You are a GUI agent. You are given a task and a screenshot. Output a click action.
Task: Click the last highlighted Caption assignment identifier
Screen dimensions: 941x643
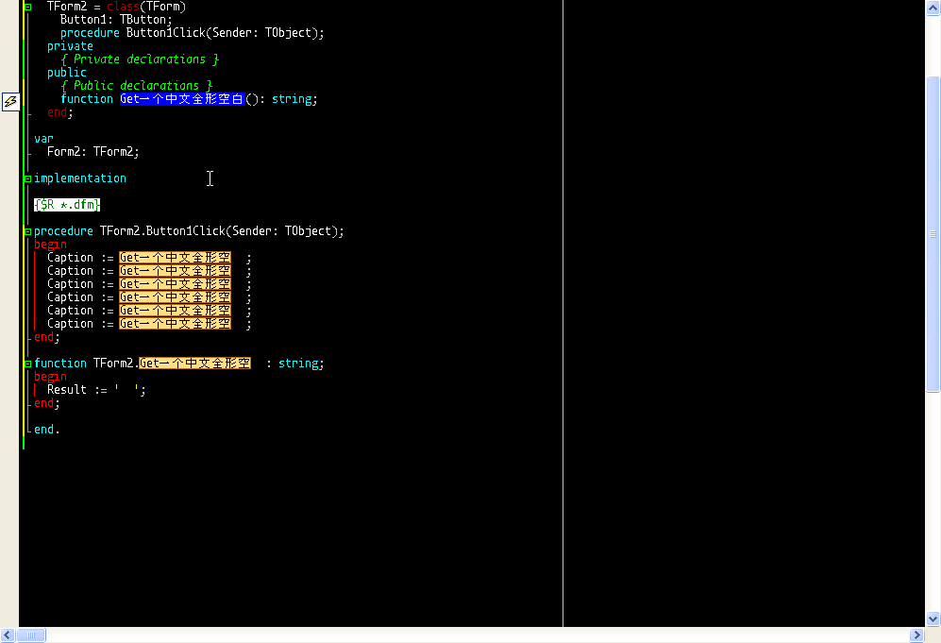[176, 324]
